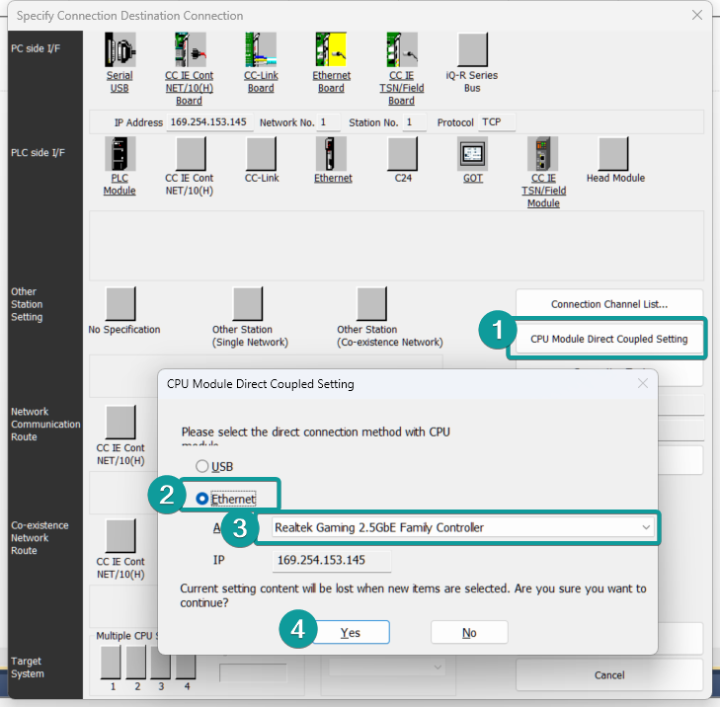Click Yes to confirm the setting
720x707 pixels.
pos(351,633)
